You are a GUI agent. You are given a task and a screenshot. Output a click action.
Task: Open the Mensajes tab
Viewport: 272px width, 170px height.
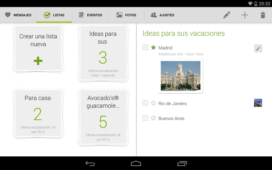tap(18, 15)
